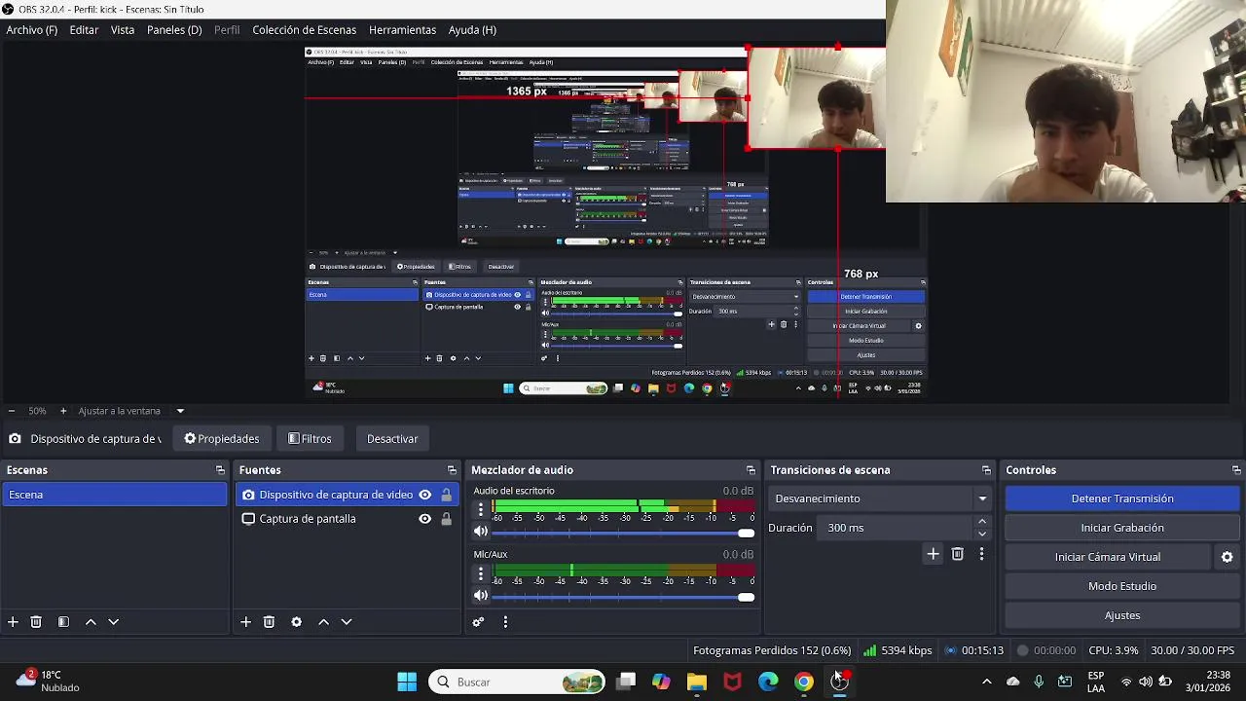Add a new source with the Fuentes plus icon
Image resolution: width=1246 pixels, height=701 pixels.
coord(246,622)
